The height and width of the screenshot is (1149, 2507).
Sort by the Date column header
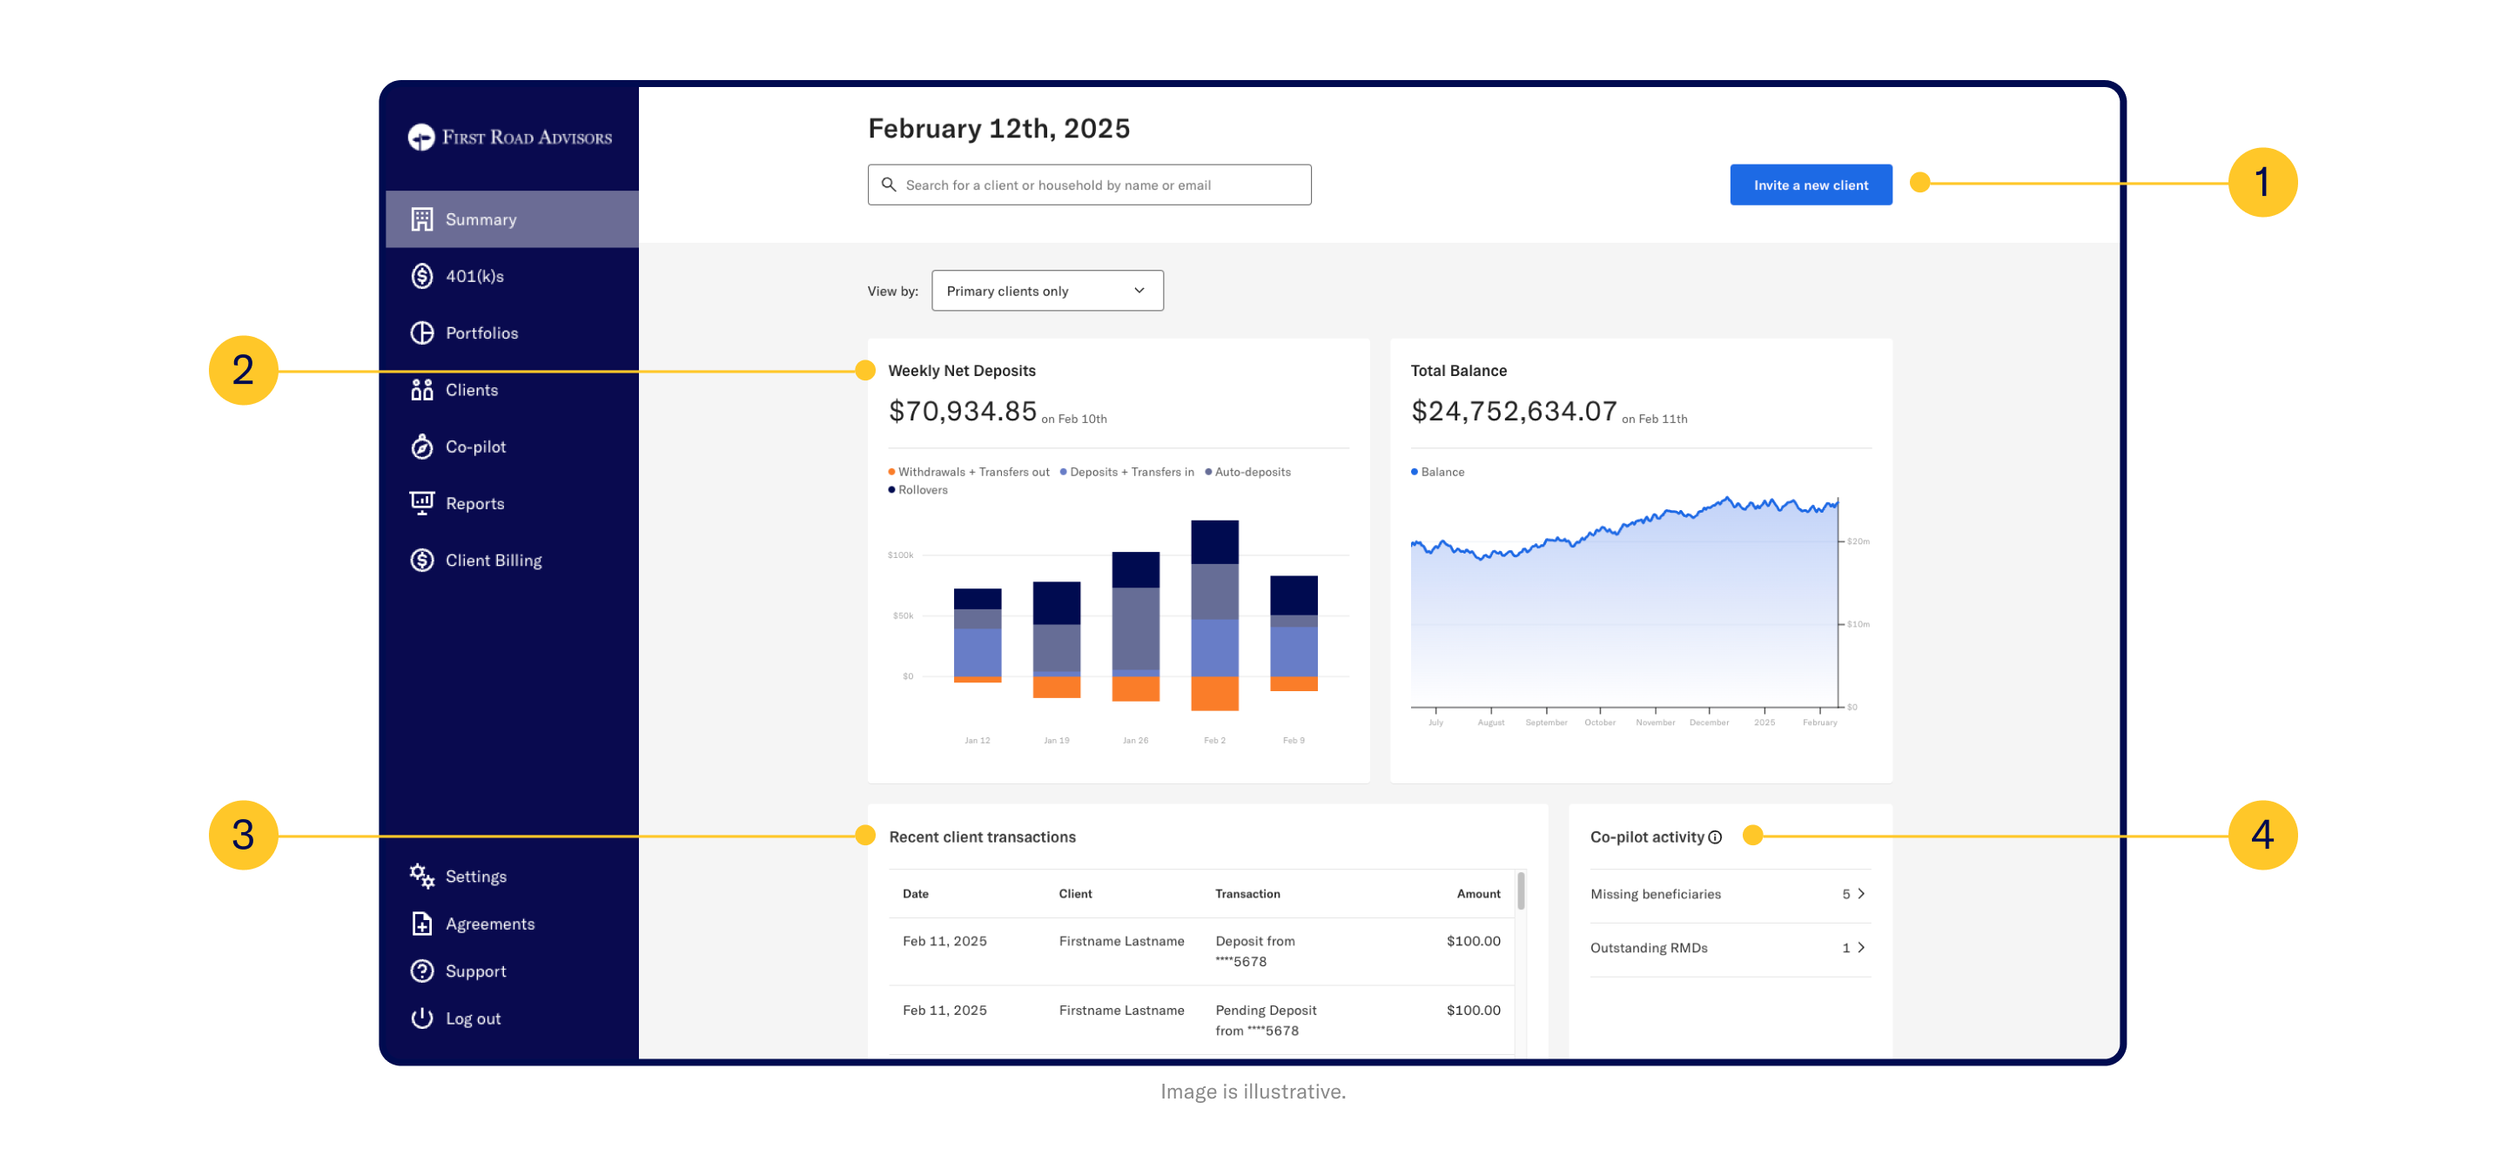tap(915, 893)
